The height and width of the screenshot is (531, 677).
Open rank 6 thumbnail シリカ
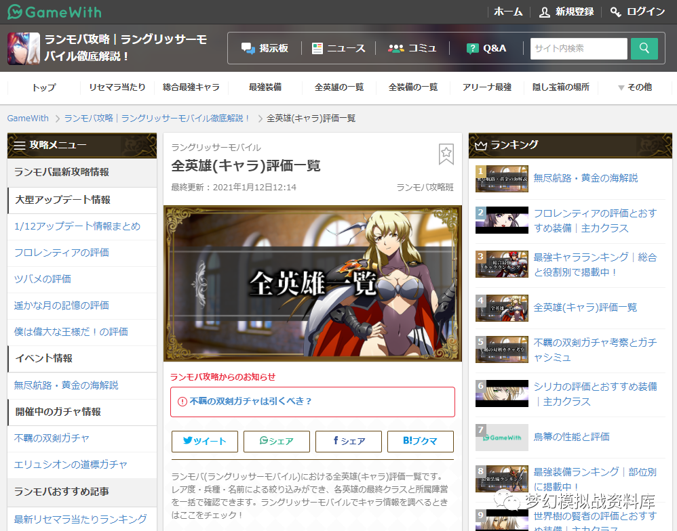[502, 394]
